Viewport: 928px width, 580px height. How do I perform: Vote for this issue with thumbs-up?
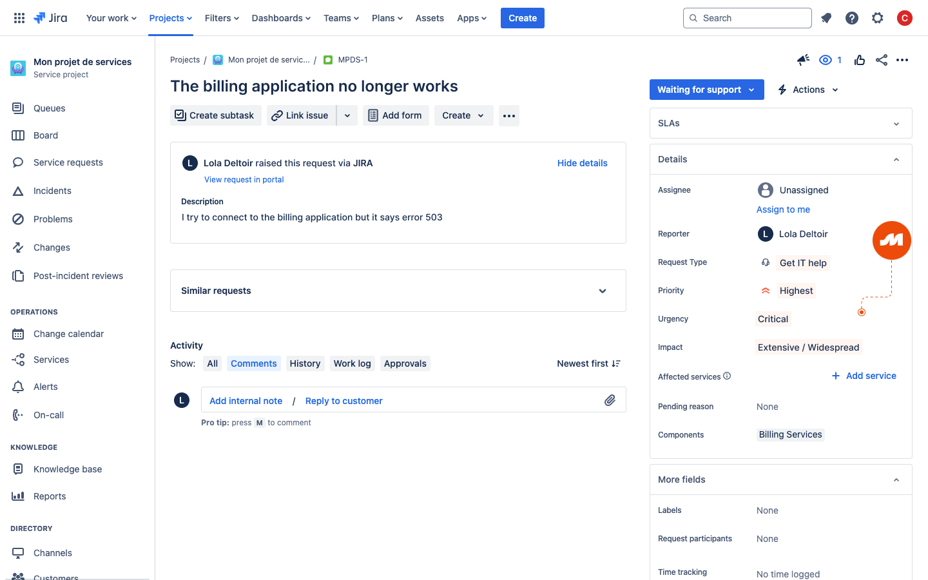860,60
